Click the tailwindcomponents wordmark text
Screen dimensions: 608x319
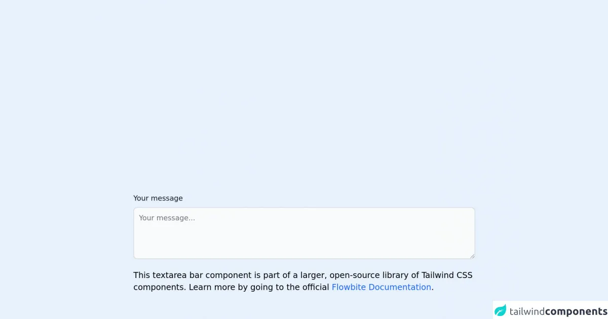click(558, 311)
